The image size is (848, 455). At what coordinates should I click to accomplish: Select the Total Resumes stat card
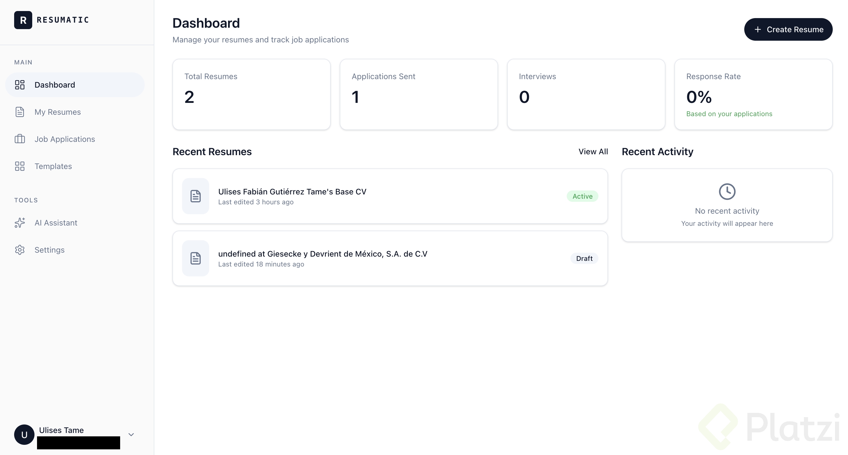pyautogui.click(x=251, y=94)
